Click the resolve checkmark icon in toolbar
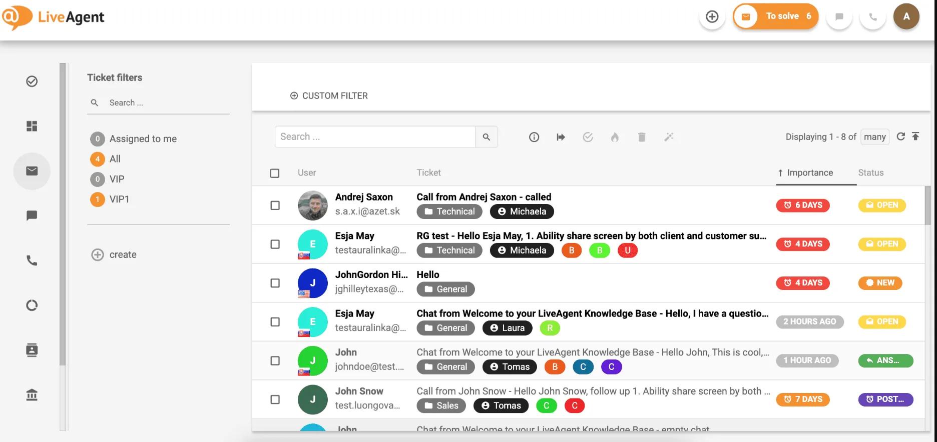 (x=588, y=137)
